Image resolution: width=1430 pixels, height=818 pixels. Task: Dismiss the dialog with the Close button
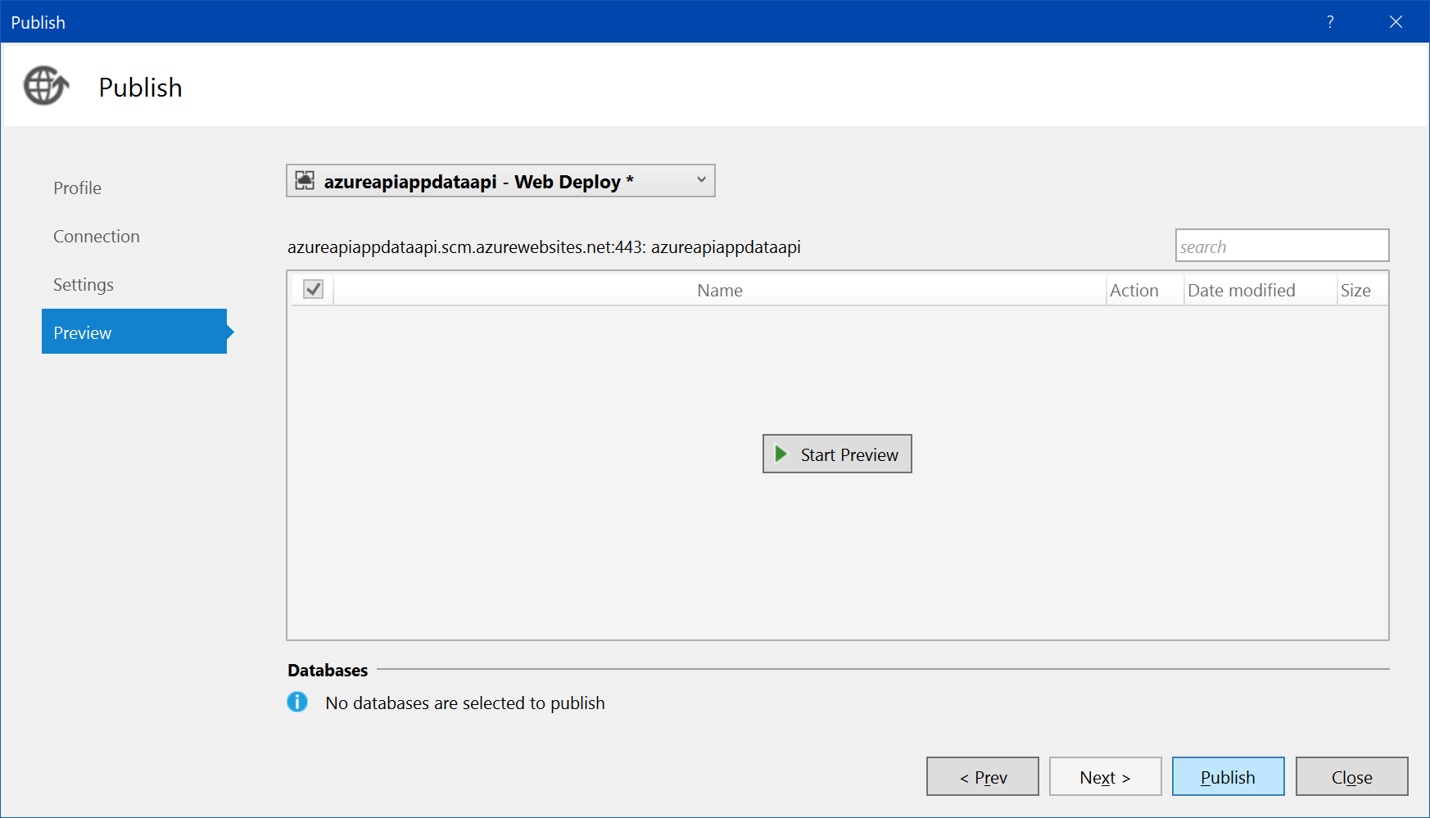(1351, 776)
